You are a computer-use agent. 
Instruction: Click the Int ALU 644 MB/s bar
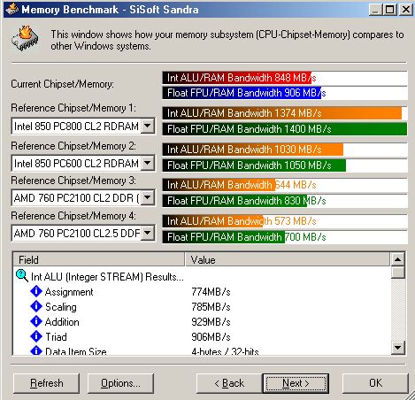(219, 185)
